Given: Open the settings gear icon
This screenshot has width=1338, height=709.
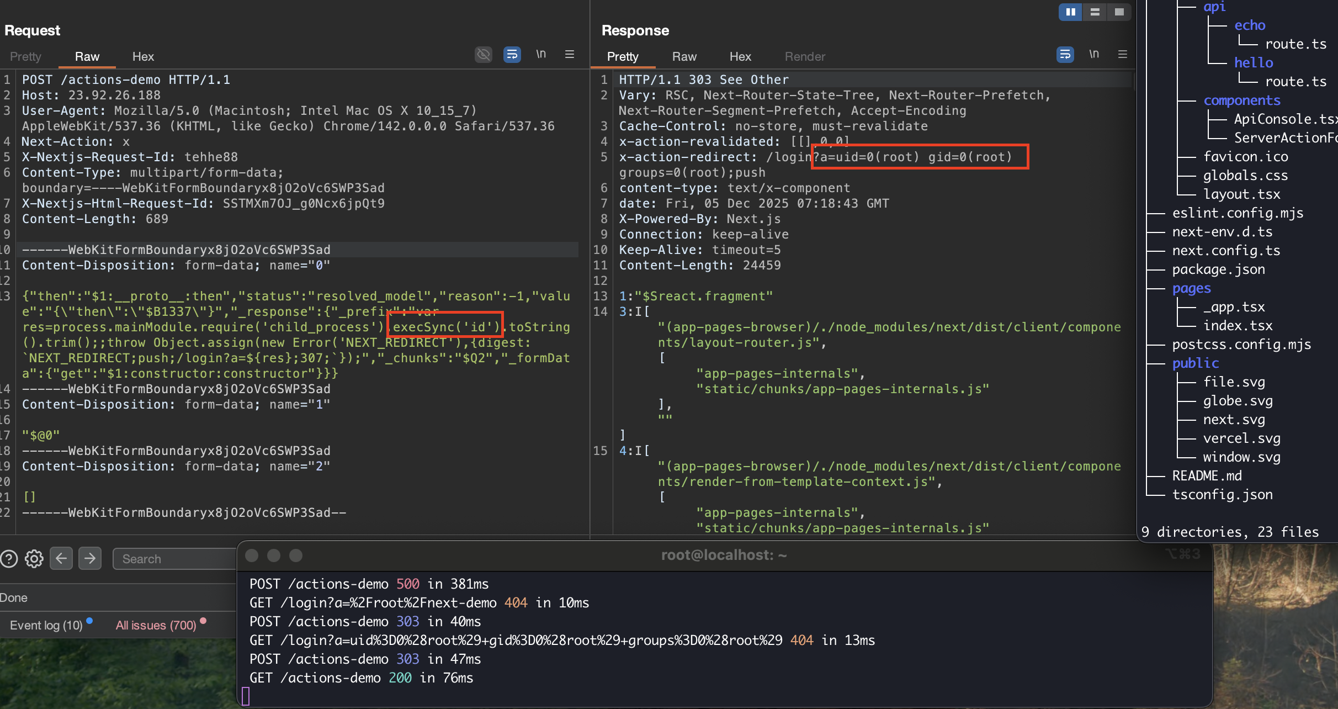Looking at the screenshot, I should point(34,559).
